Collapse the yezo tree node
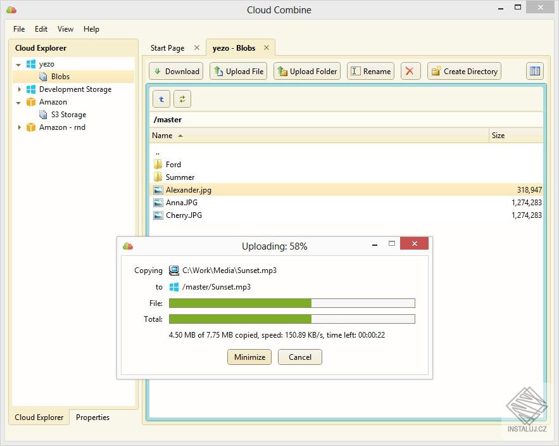 coord(18,65)
